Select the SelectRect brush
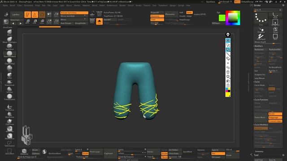 pos(9,151)
